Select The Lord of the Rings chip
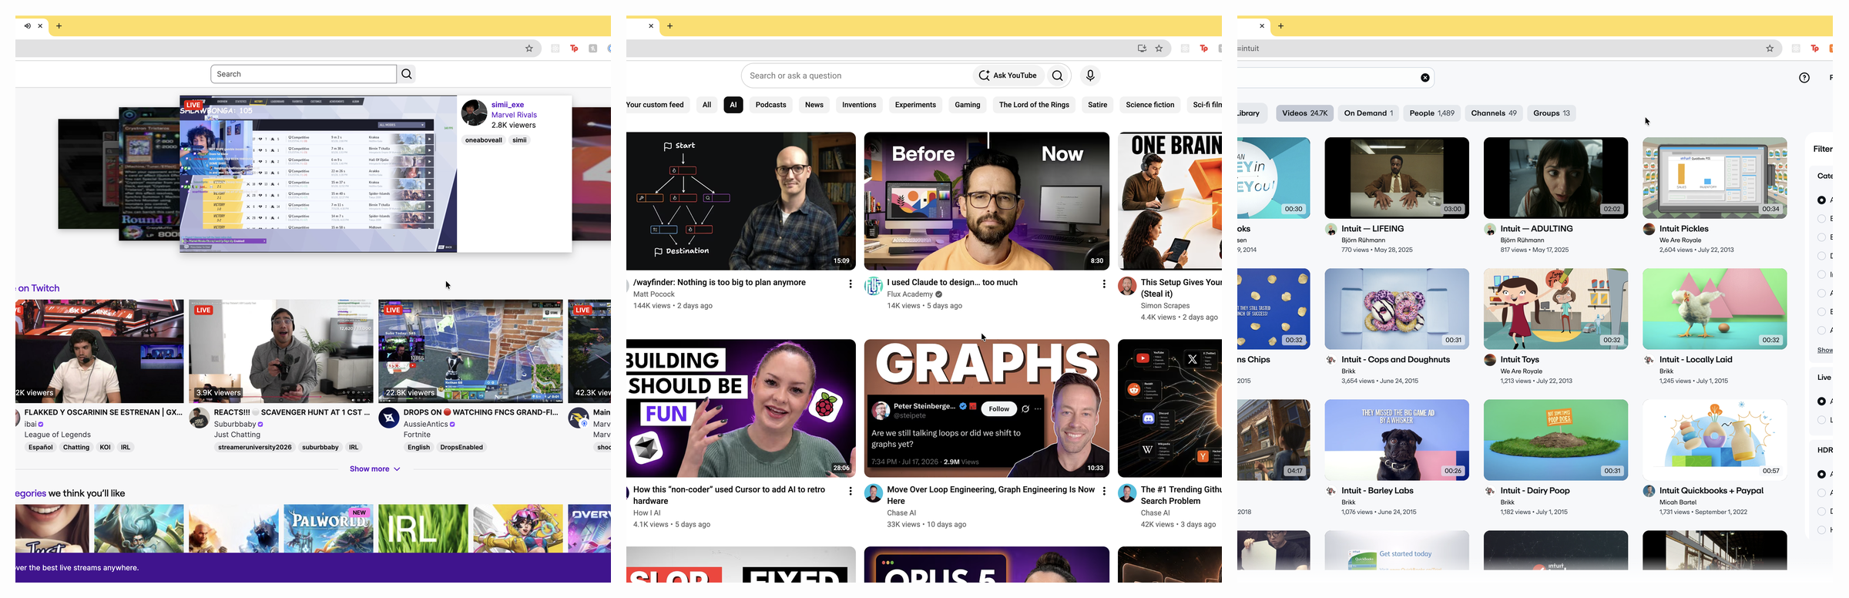This screenshot has width=1849, height=598. [x=1034, y=105]
